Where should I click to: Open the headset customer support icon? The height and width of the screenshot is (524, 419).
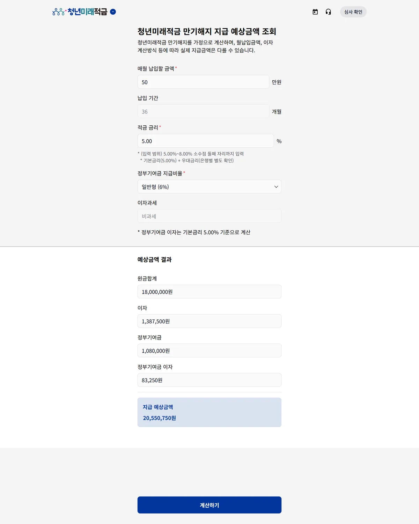[x=328, y=12]
